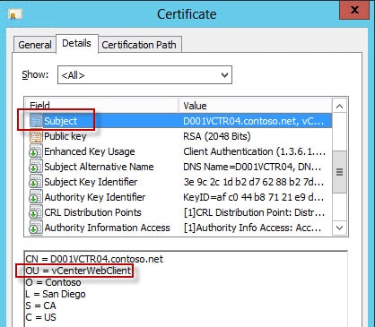This screenshot has width=375, height=327.
Task: Click the OU = vCenterWebClient line
Action: pyautogui.click(x=78, y=271)
